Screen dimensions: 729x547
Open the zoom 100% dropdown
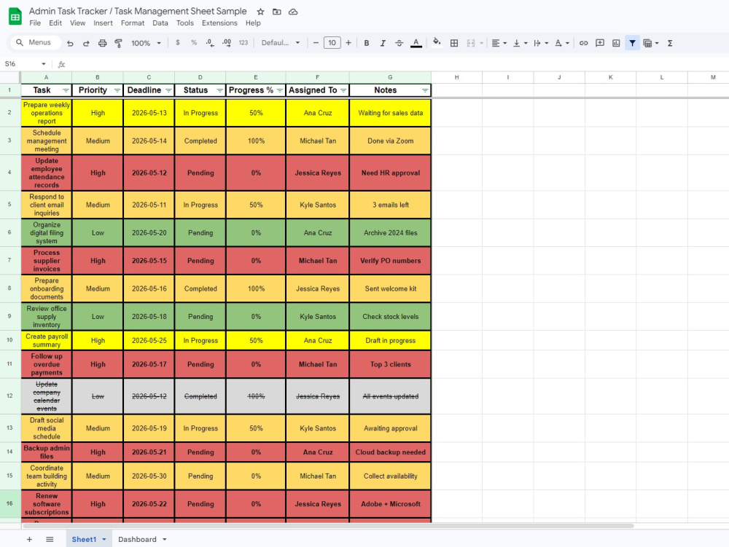(146, 43)
